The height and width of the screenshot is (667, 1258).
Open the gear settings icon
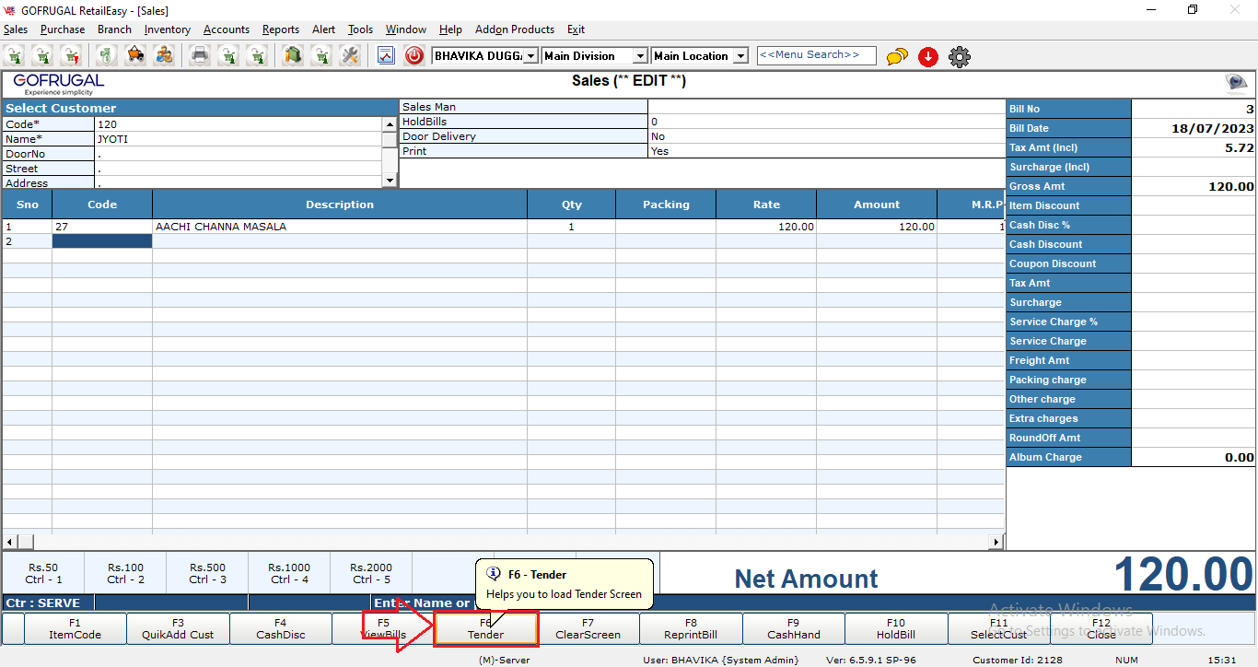[x=960, y=57]
